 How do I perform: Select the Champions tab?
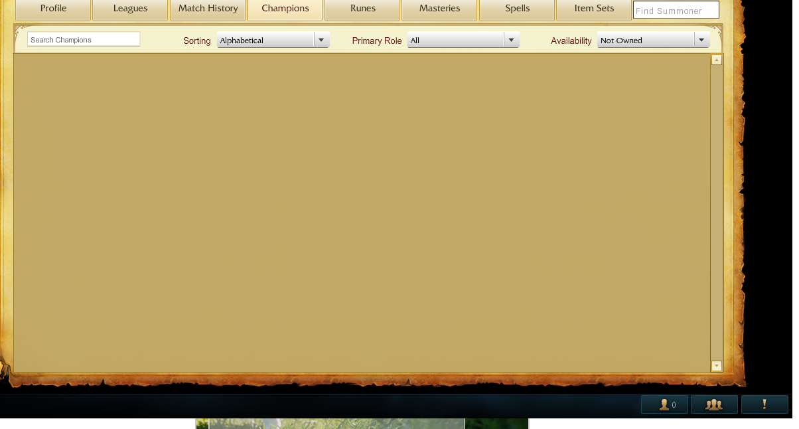285,9
